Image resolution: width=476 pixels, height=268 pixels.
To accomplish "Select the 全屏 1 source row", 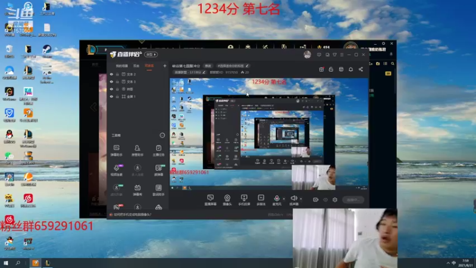I will pos(138,96).
